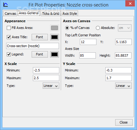
Task: Expand the X Scale Type Linear dropdown
Action: tap(51, 86)
